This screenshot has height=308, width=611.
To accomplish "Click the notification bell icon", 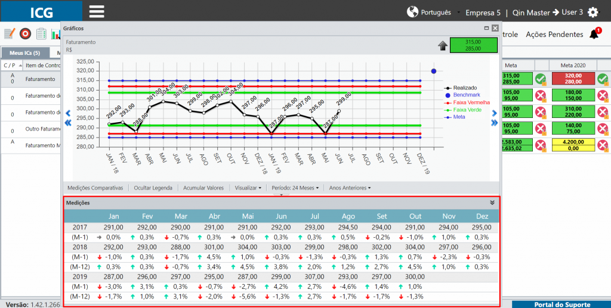I will (x=594, y=34).
